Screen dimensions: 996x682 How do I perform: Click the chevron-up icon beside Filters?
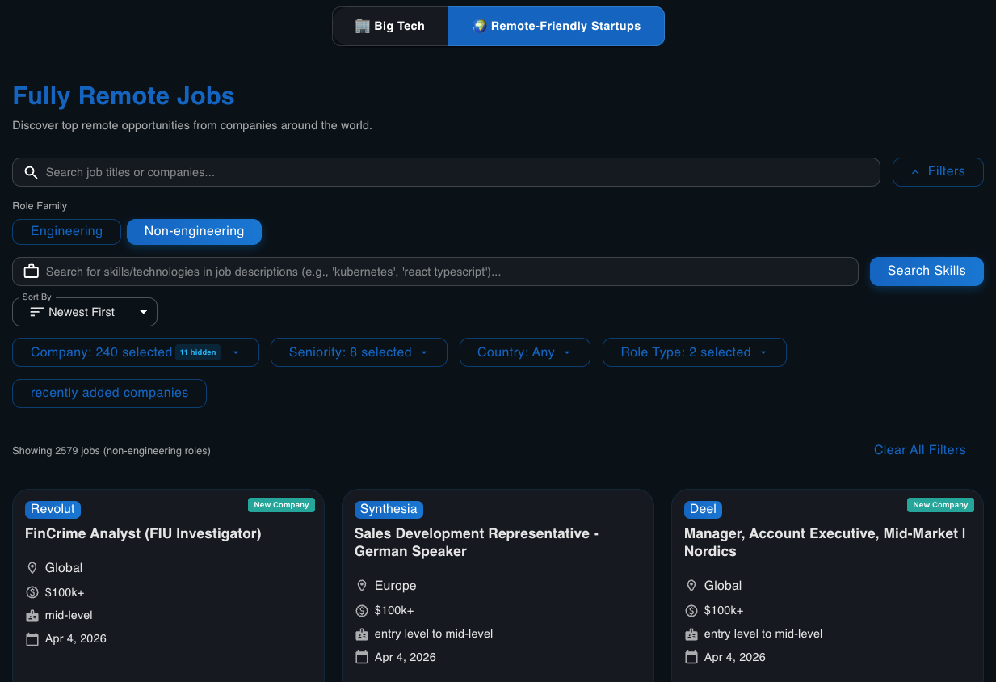tap(915, 172)
